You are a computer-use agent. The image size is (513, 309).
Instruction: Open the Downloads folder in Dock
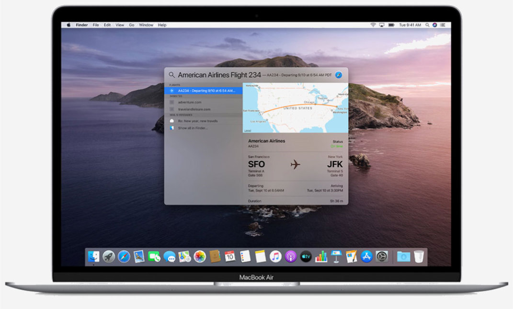403,257
